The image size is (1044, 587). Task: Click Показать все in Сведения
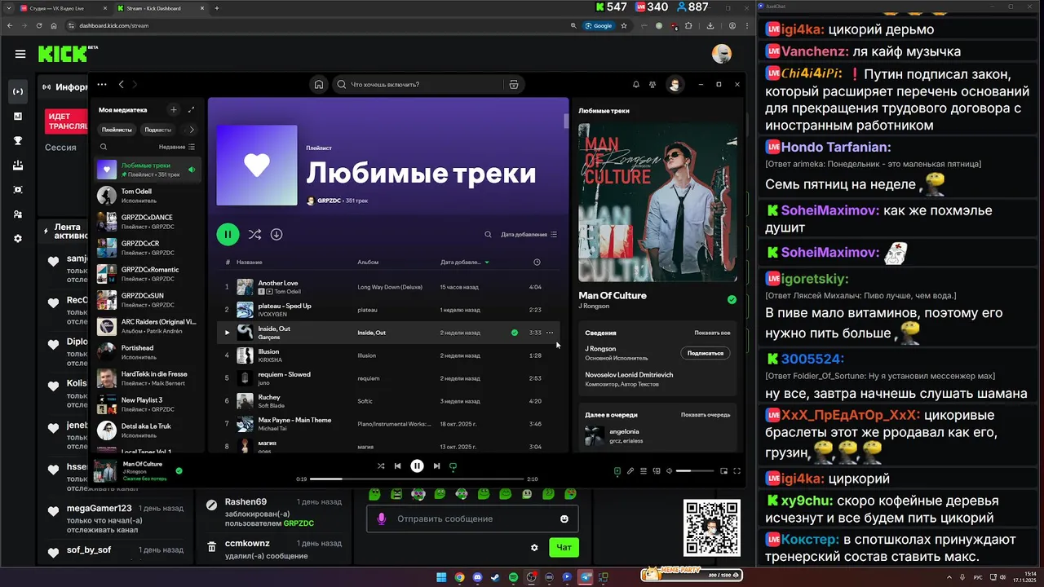coord(712,333)
